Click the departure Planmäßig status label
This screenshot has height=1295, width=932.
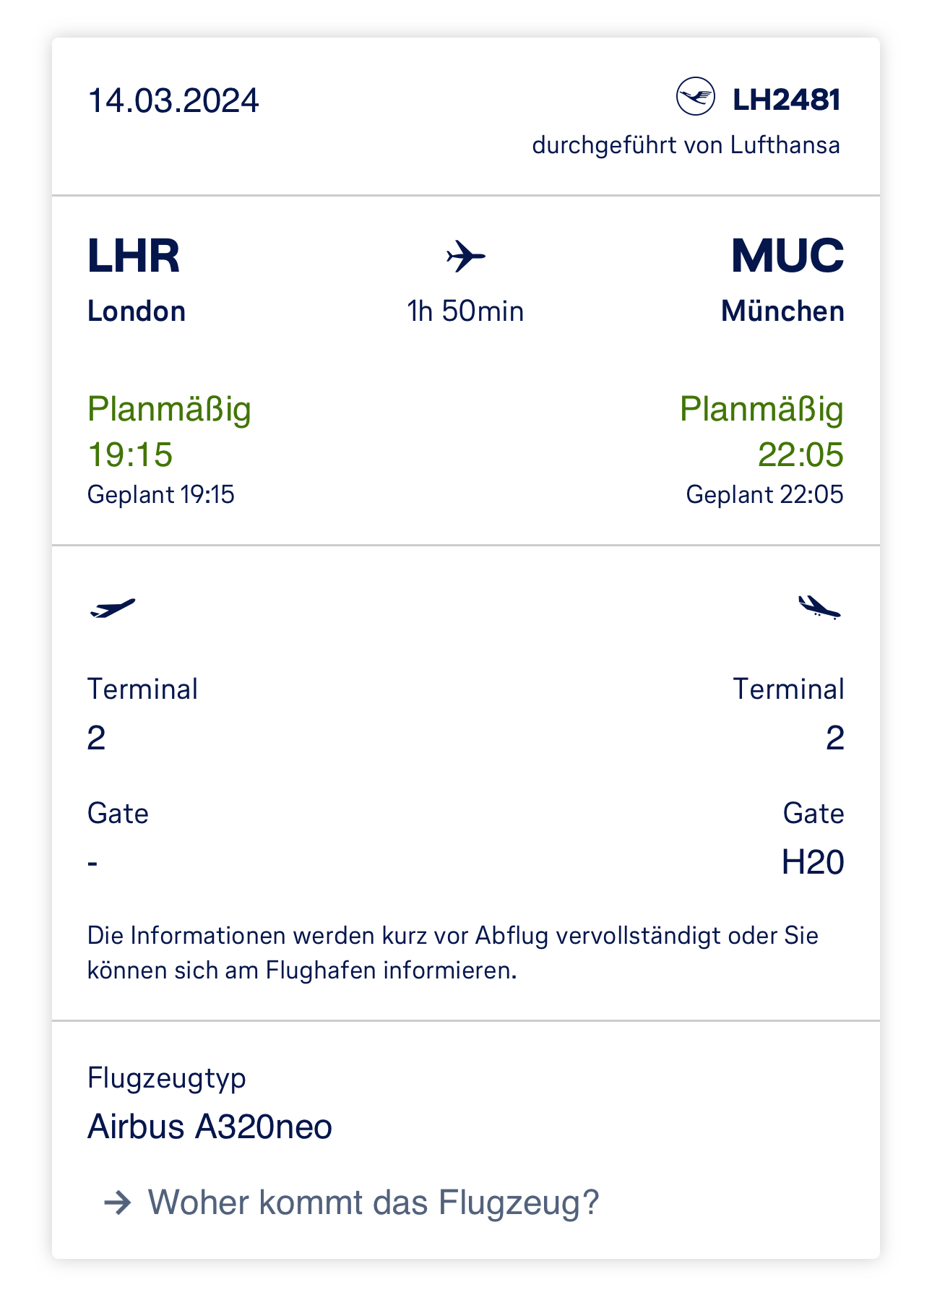coord(169,409)
